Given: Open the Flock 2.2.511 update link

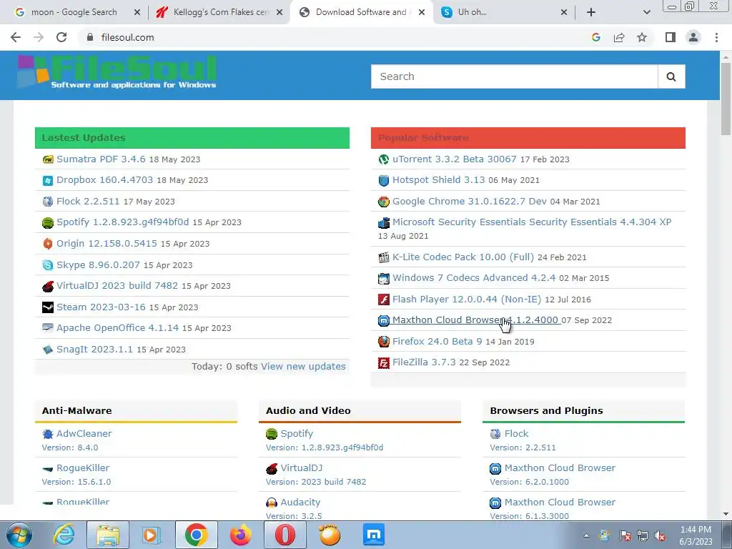Looking at the screenshot, I should tap(88, 201).
